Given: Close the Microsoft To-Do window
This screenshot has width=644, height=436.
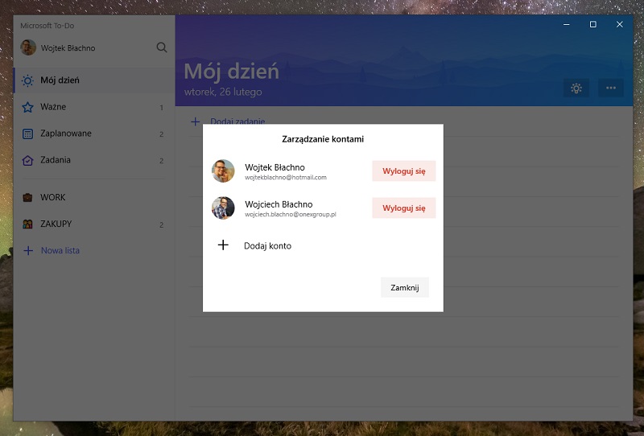Looking at the screenshot, I should click(x=619, y=25).
